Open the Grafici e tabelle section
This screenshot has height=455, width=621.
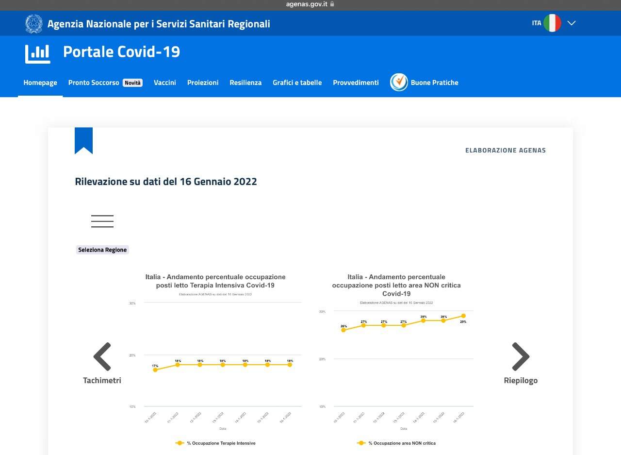pos(297,83)
